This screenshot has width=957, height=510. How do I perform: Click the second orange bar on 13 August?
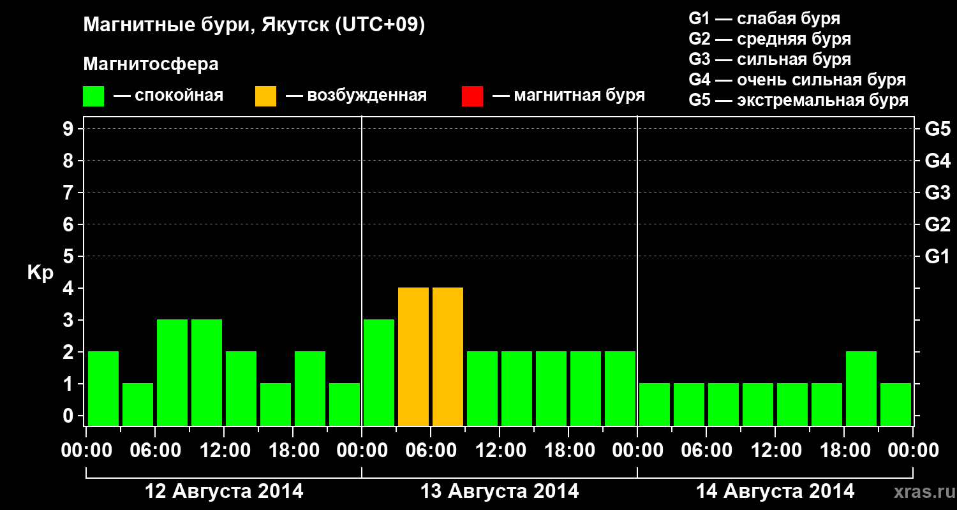[x=448, y=356]
